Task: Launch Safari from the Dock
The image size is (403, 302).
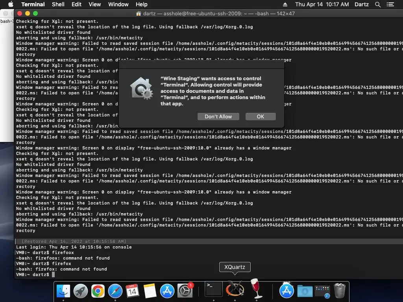Action: [115, 291]
